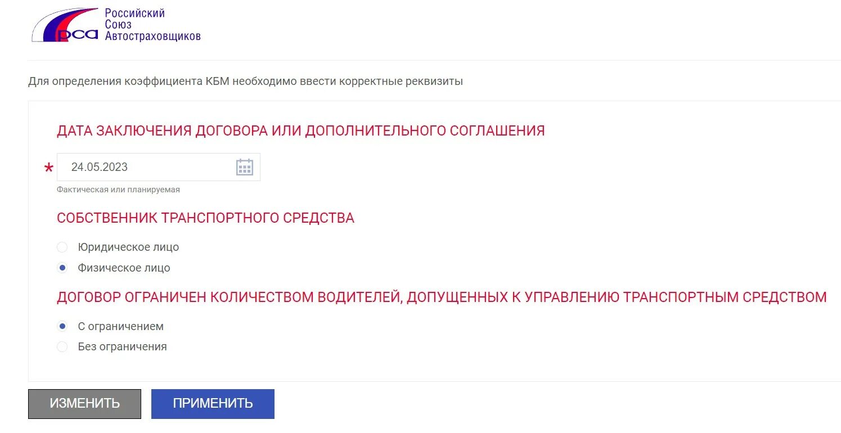Click the Физическое лицо label text
Screen dimensions: 841x433
(124, 268)
